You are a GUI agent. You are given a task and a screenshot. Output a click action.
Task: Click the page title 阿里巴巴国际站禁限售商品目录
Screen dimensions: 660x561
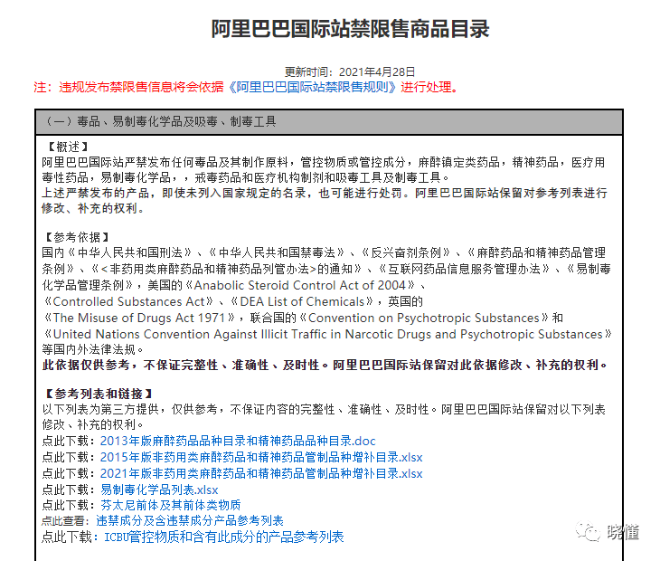350,29
